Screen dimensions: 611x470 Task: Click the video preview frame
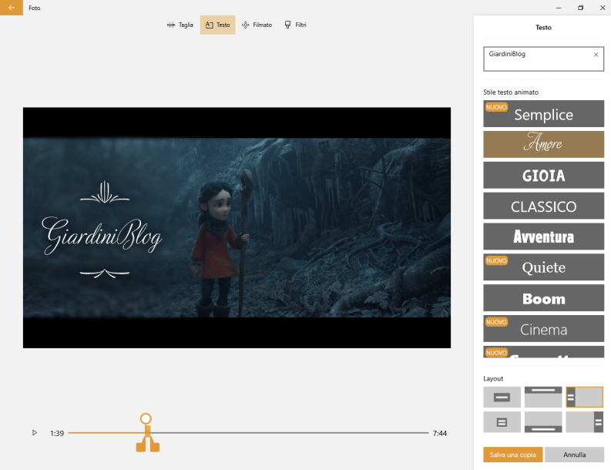[237, 227]
